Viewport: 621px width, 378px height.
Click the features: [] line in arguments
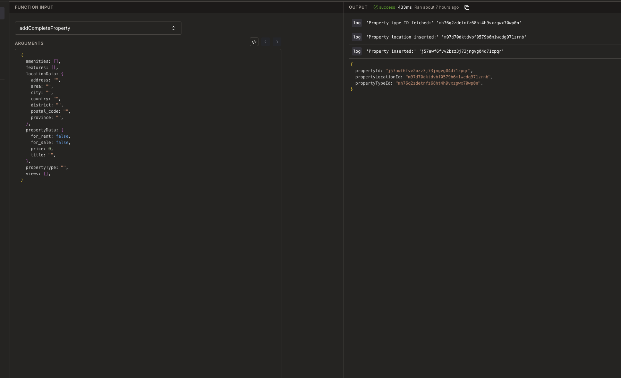[x=42, y=68]
